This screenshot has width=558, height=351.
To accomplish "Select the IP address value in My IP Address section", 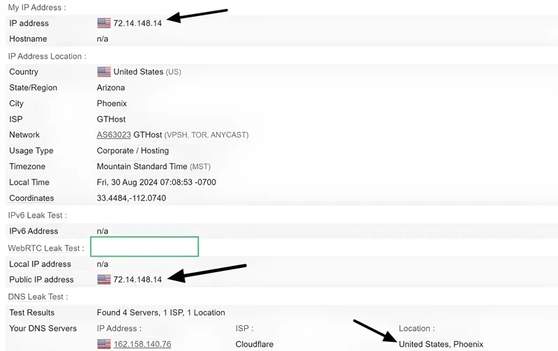I will 137,23.
